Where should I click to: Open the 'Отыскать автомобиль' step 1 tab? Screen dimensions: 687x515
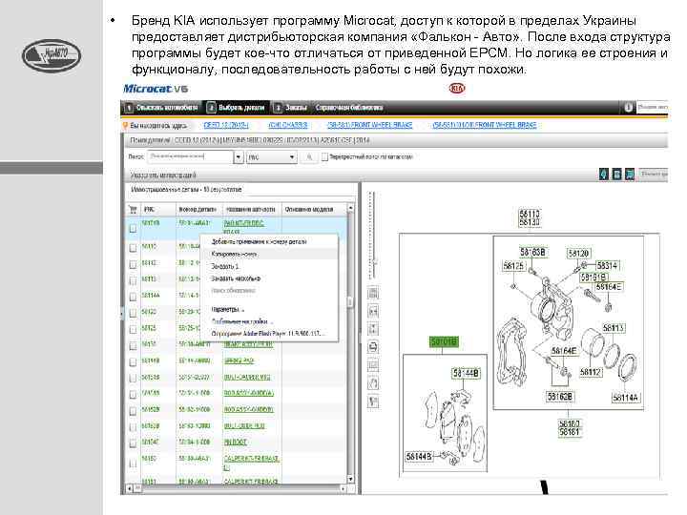[x=161, y=107]
